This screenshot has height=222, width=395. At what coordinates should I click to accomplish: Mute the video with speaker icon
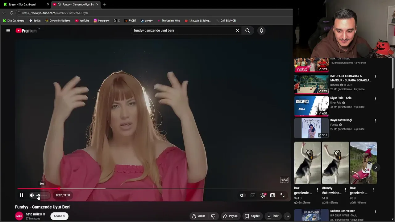coord(32,195)
